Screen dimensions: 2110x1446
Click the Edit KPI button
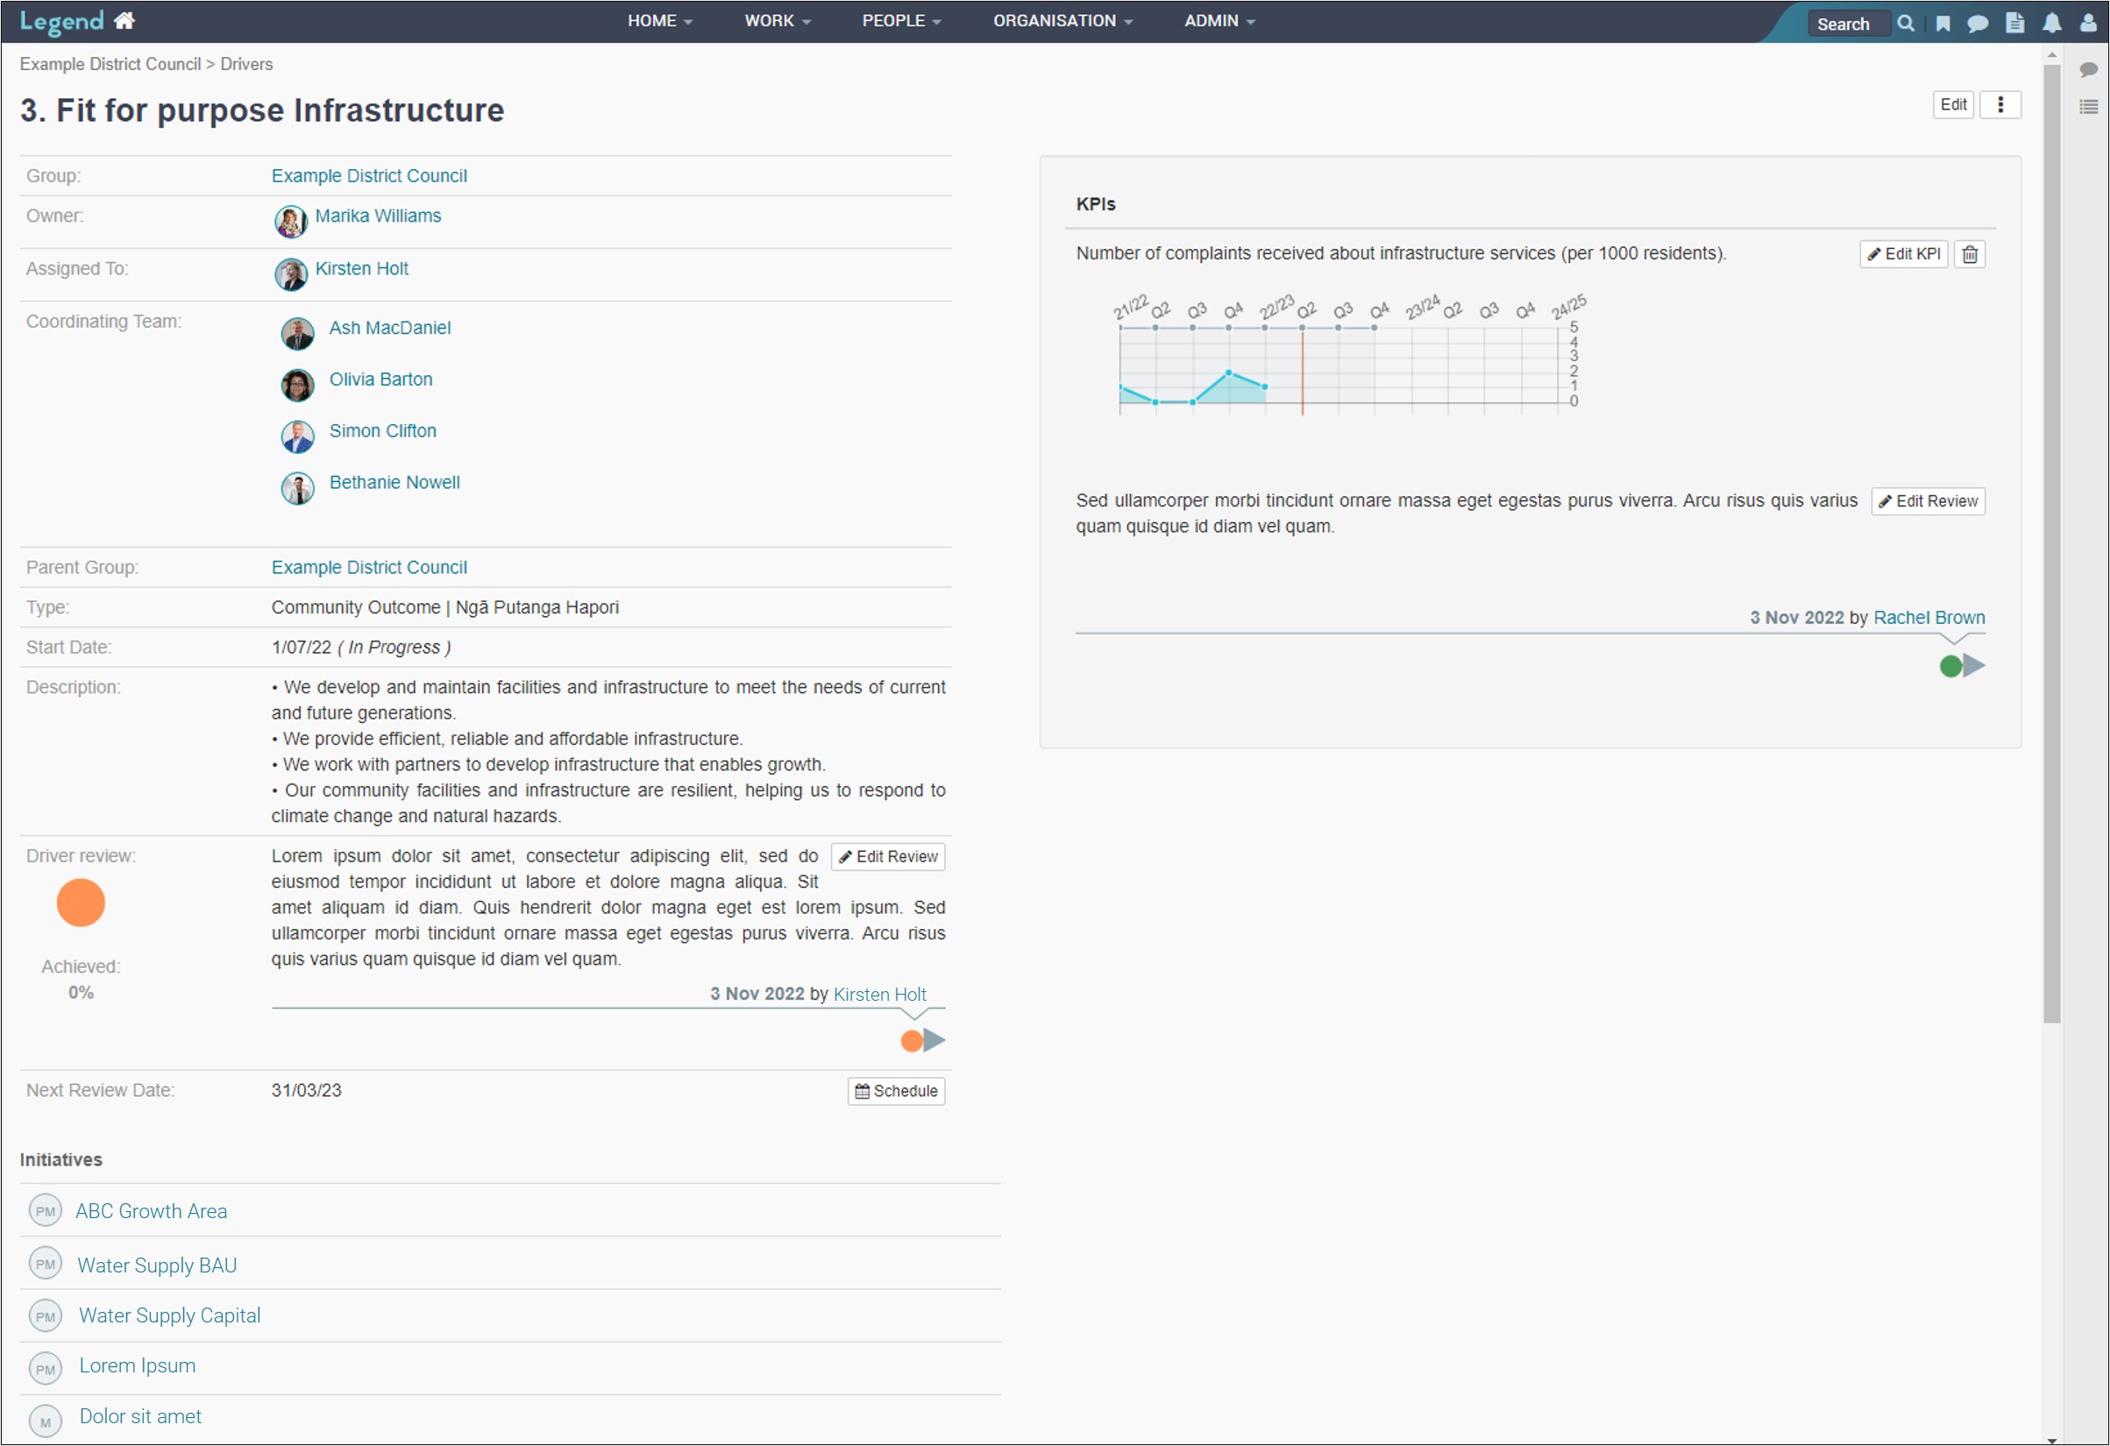pos(1904,254)
